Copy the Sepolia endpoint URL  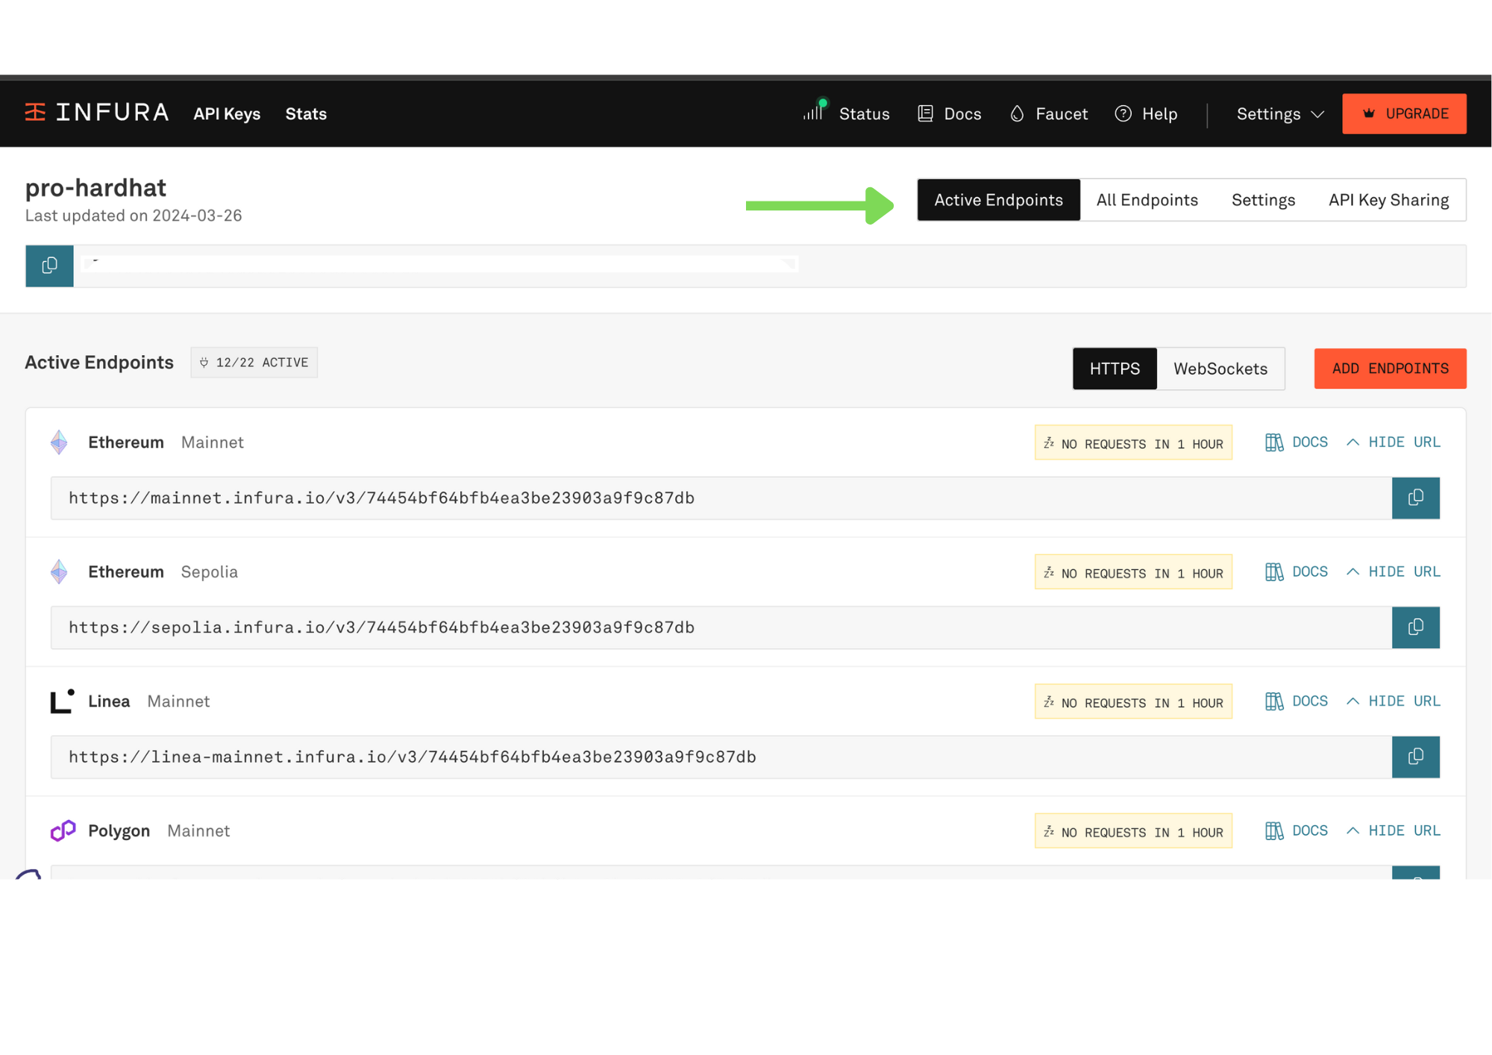1415,627
